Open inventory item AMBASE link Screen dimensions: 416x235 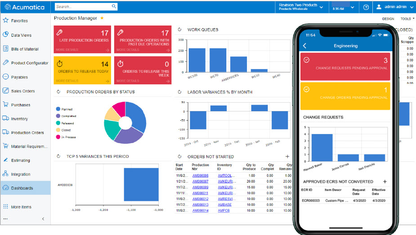click(x=225, y=205)
